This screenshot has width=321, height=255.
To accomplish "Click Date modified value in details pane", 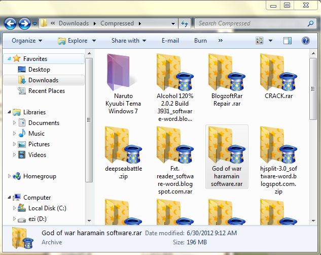I will point(211,233).
